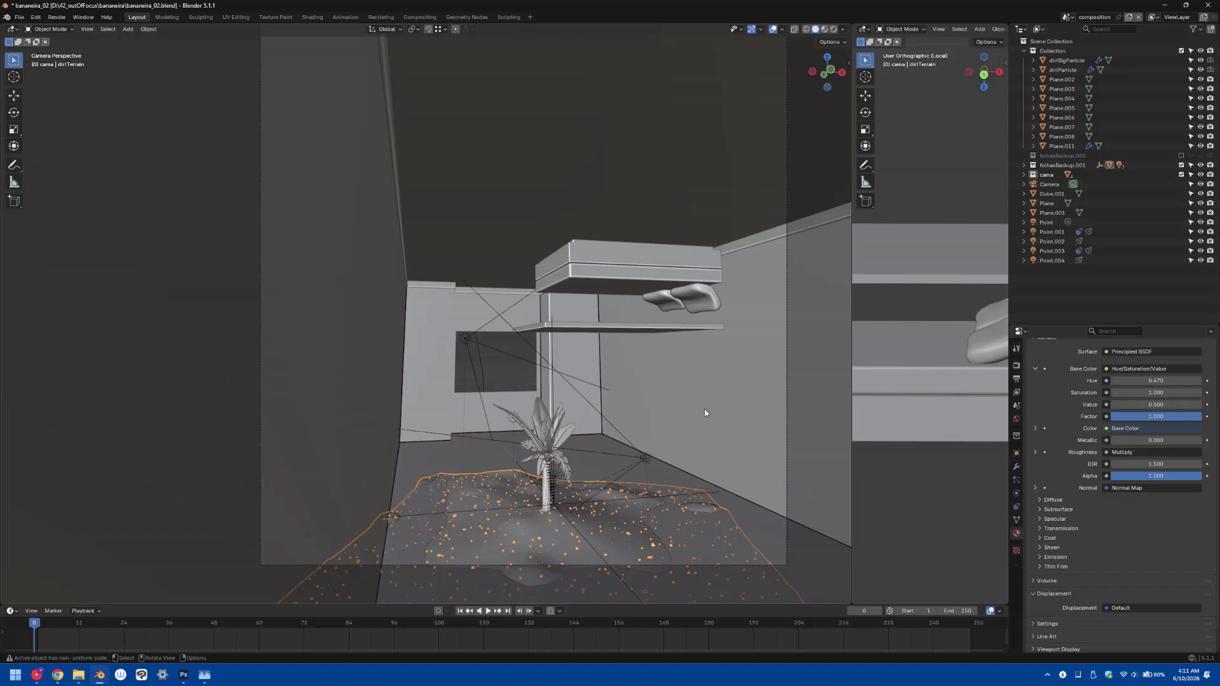Adjust the Factor slider in material panel
Screen dimensions: 1220x686
click(x=1155, y=417)
